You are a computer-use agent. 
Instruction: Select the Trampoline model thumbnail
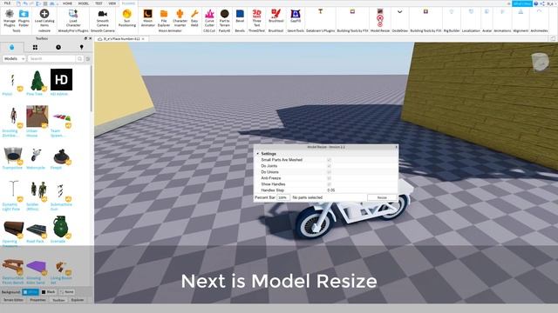coord(13,156)
